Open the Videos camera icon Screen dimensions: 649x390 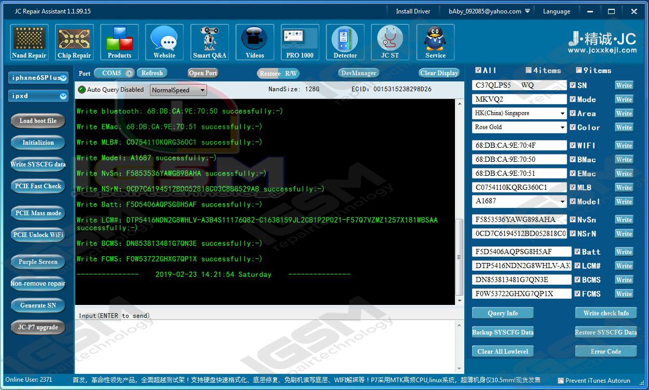(x=255, y=42)
